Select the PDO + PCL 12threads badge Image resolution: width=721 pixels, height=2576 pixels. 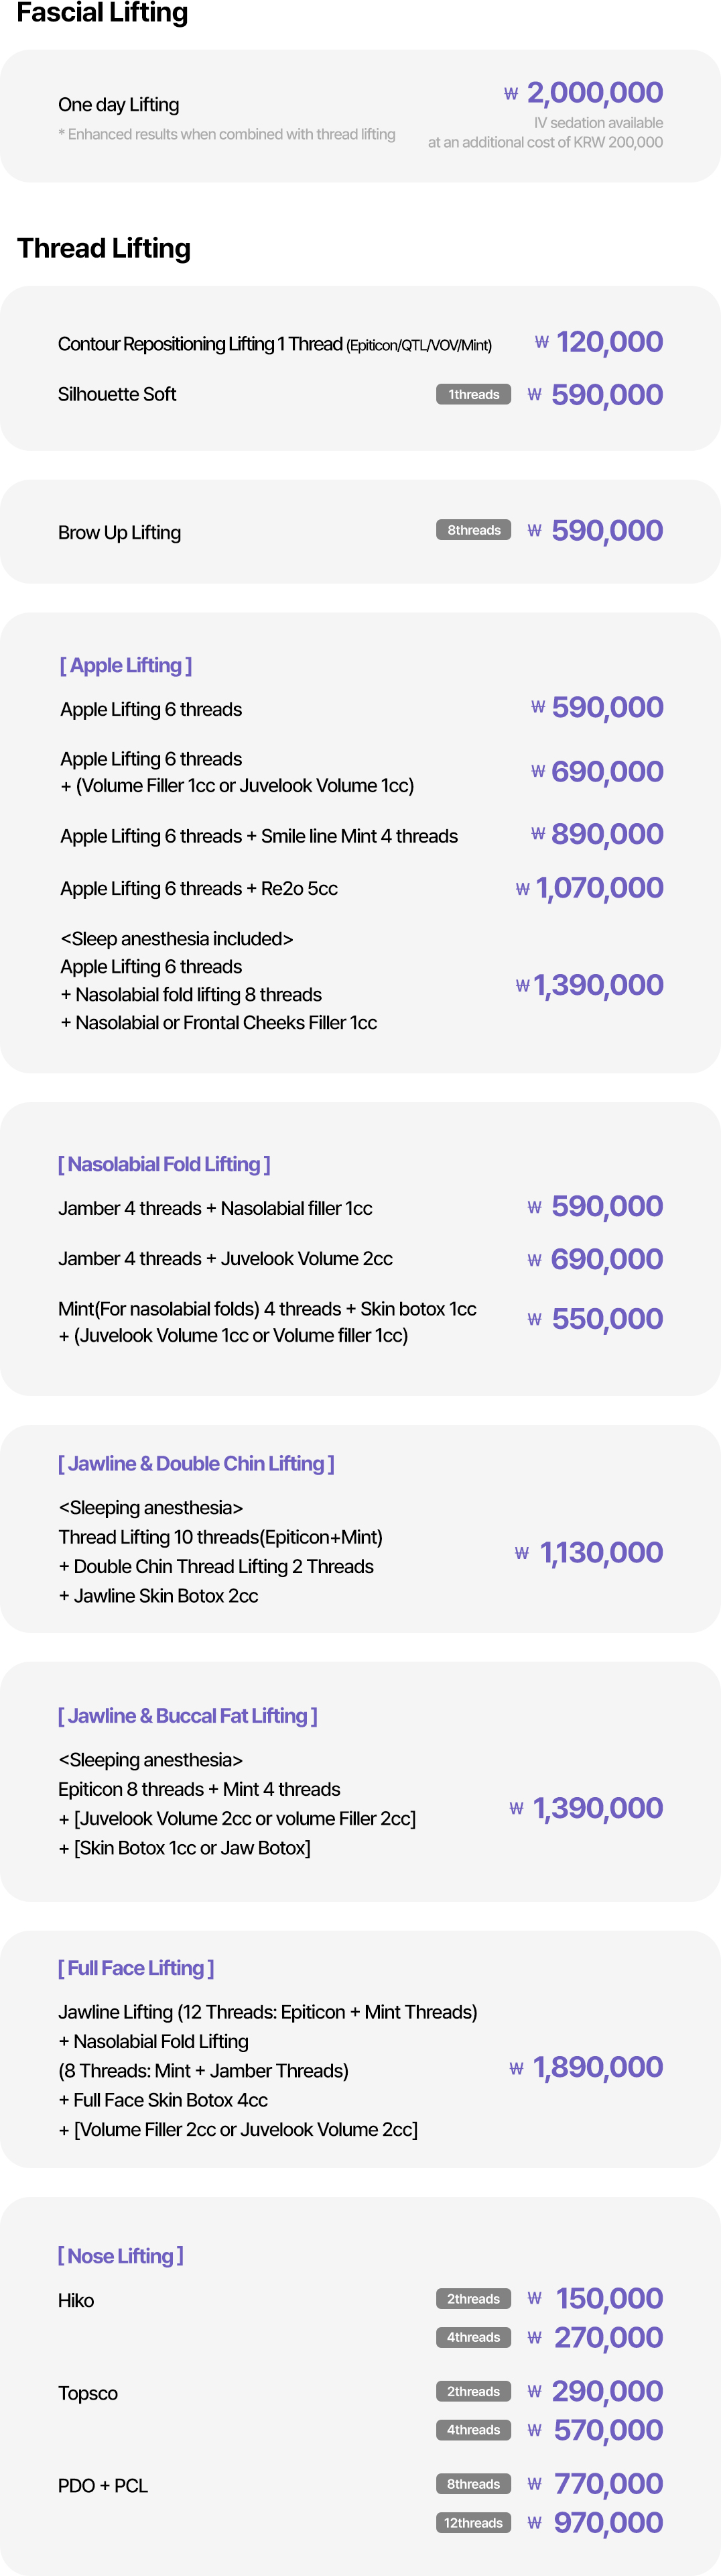[473, 2523]
